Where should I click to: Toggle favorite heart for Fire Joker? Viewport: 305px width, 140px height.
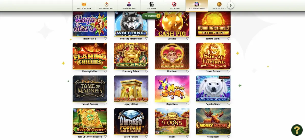click(188, 71)
